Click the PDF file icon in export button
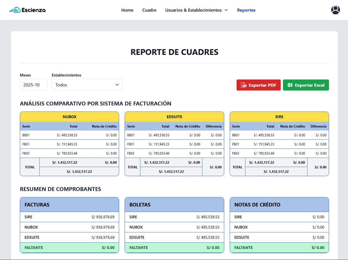This screenshot has height=260, width=348. 243,85
